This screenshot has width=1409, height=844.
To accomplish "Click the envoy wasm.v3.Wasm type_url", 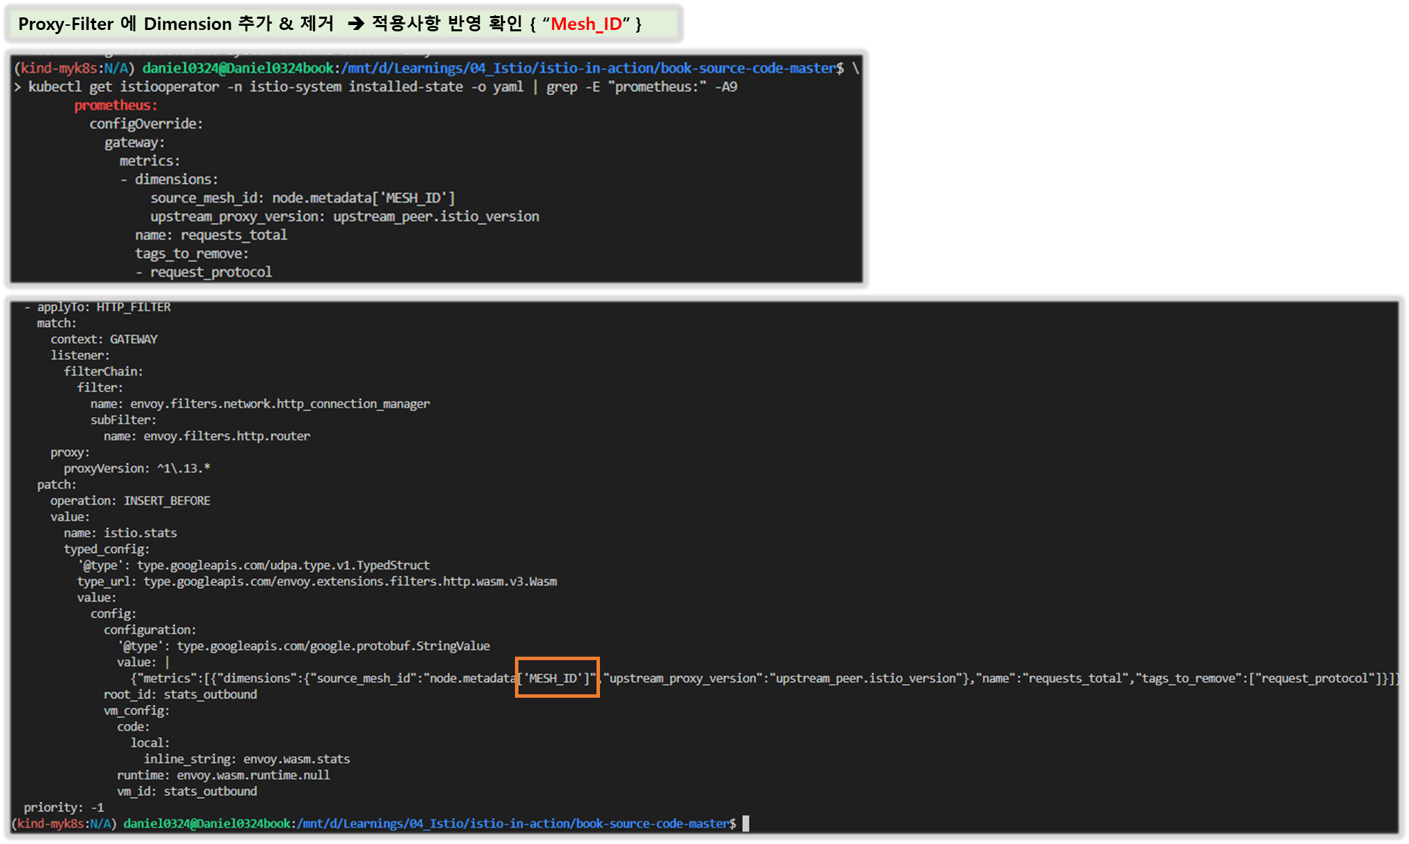I will click(350, 581).
